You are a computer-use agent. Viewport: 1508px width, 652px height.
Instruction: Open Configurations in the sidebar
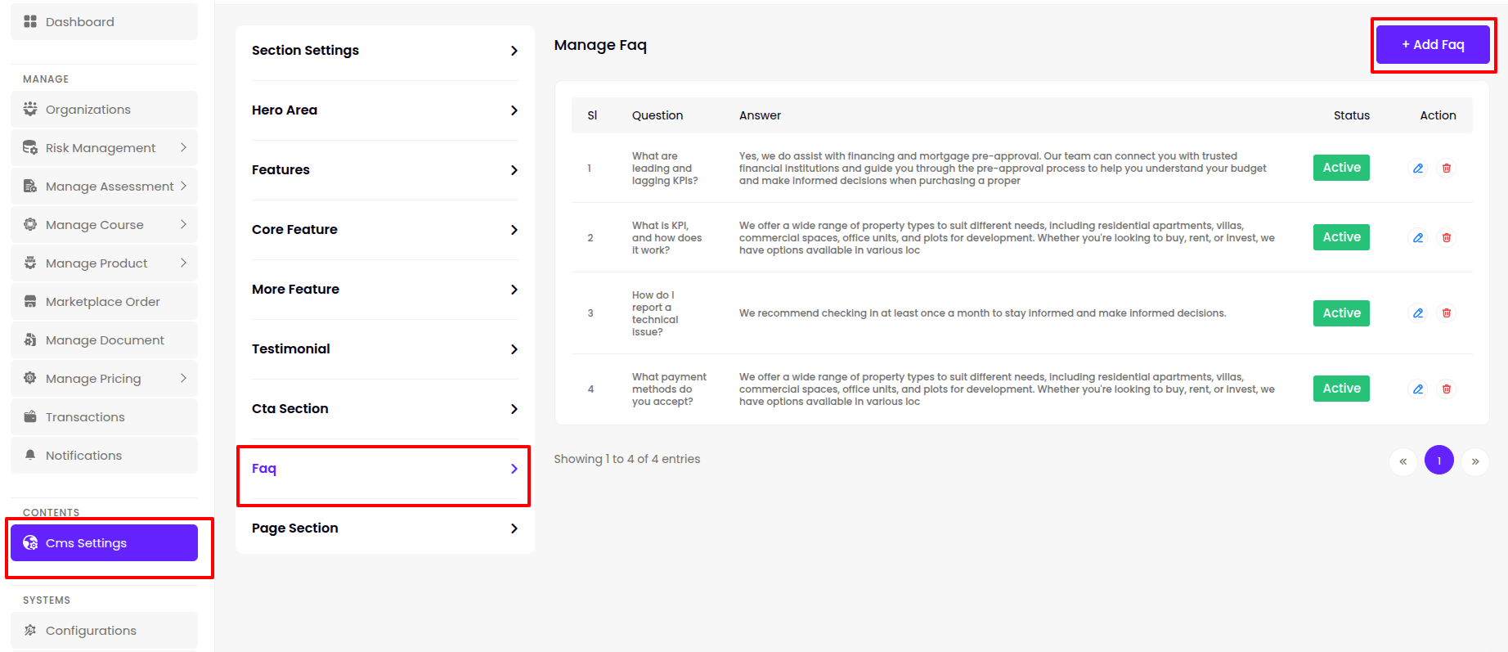(x=91, y=631)
